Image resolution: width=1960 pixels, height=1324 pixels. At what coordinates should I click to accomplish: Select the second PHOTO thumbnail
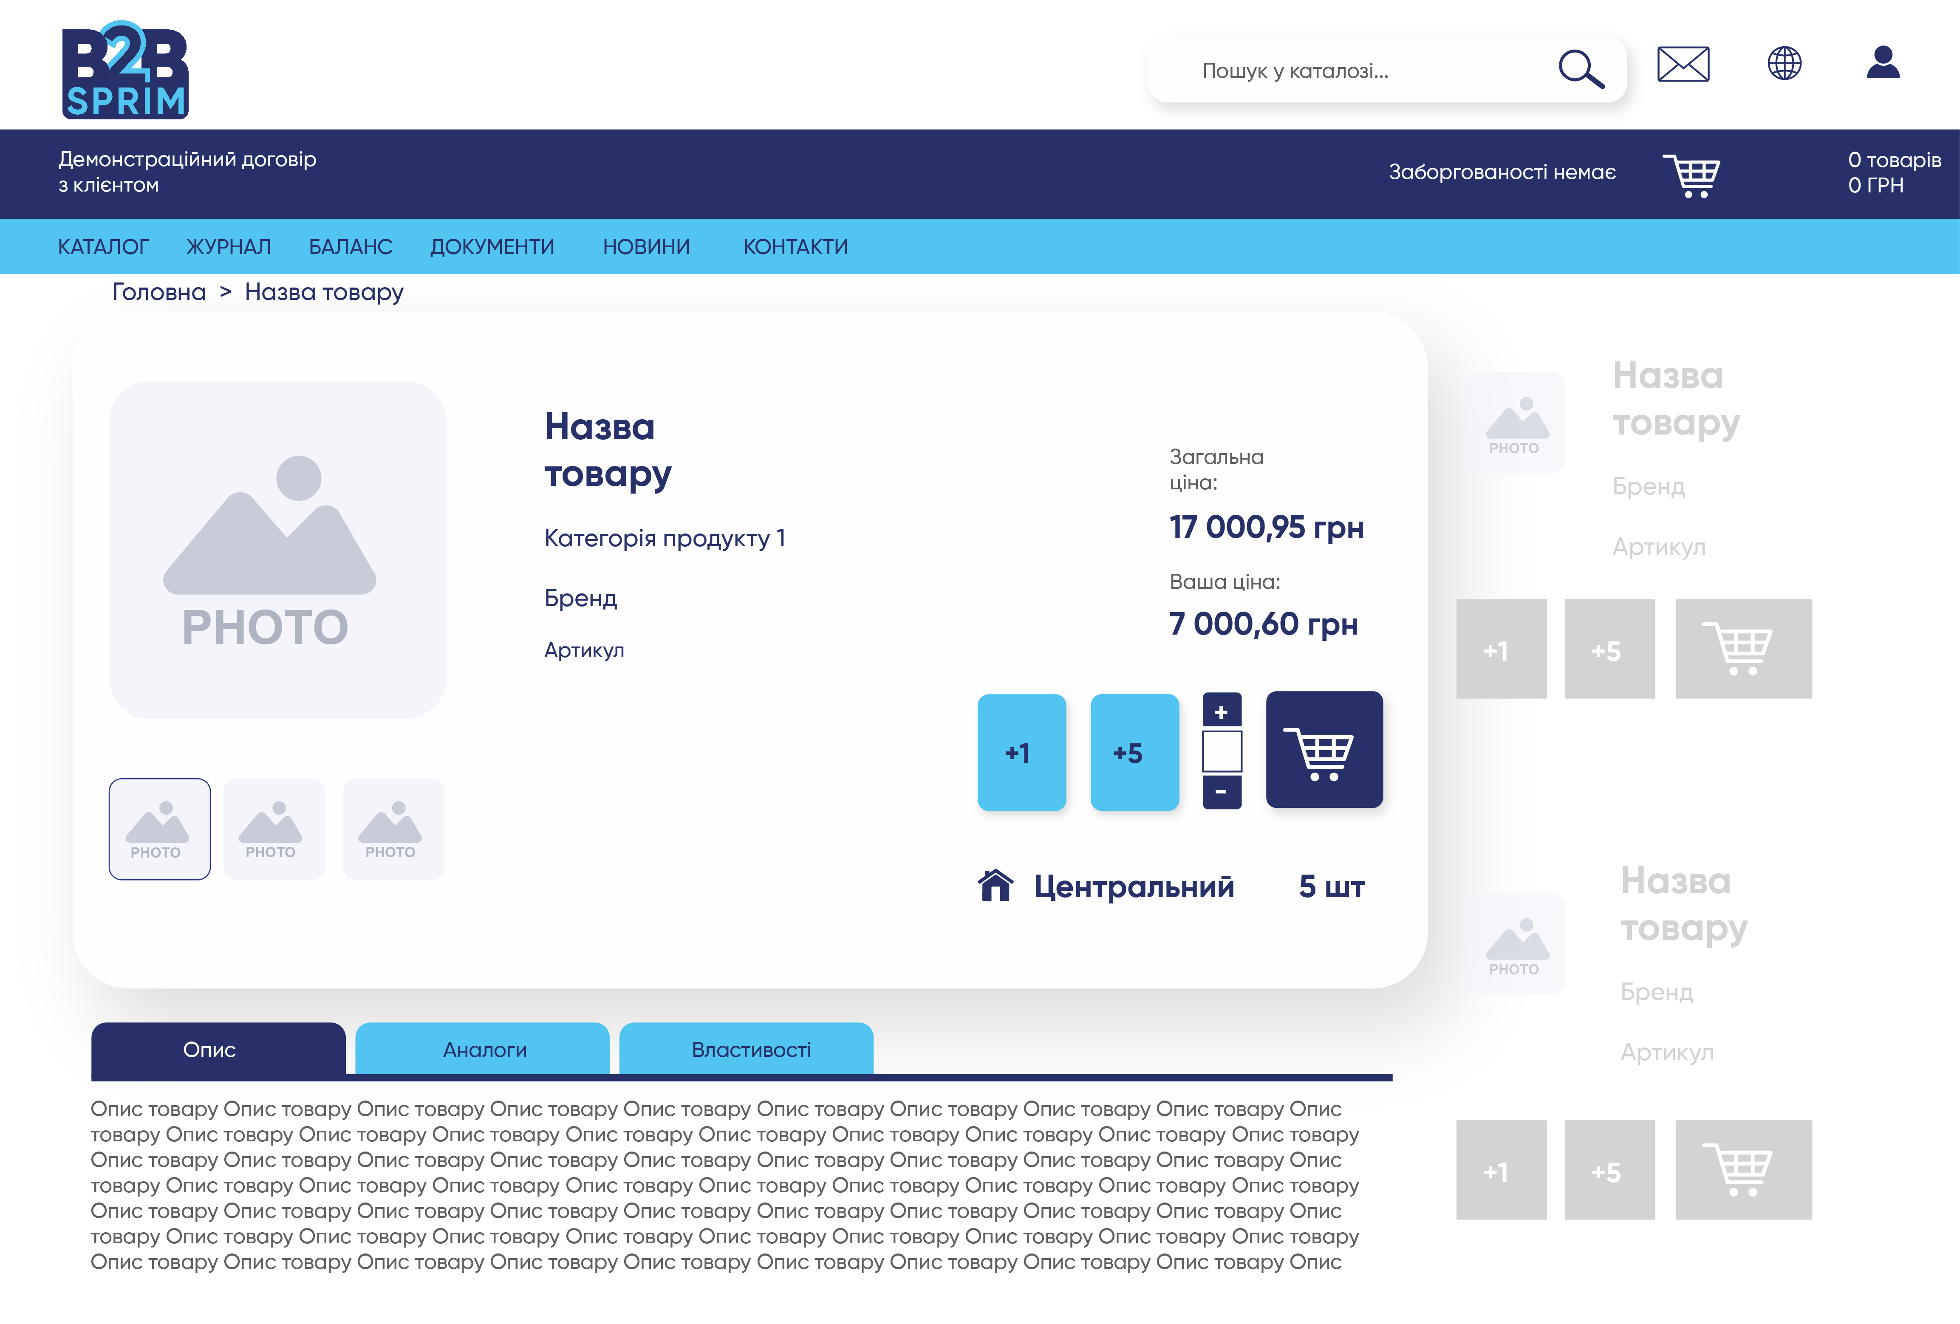pos(273,829)
